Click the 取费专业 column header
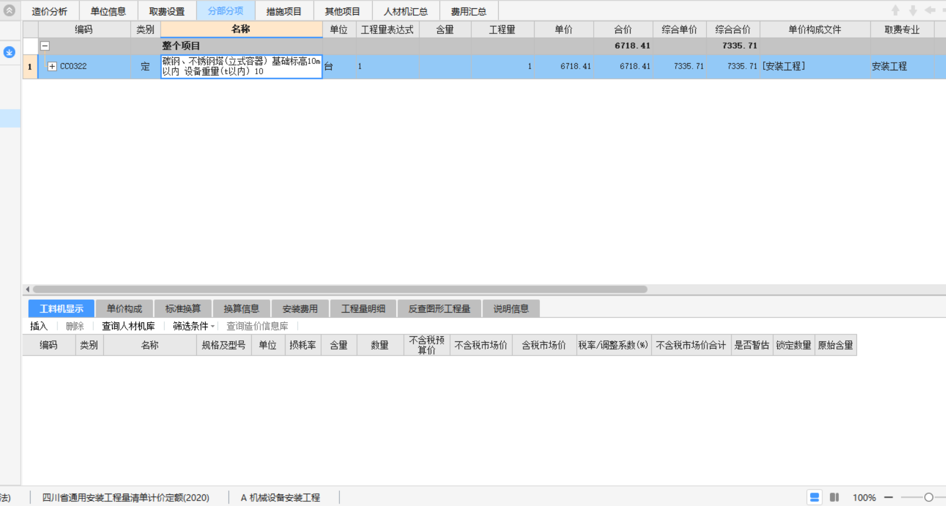The image size is (946, 506). coord(902,29)
